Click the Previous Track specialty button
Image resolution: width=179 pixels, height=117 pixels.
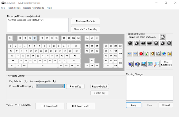[143, 43]
